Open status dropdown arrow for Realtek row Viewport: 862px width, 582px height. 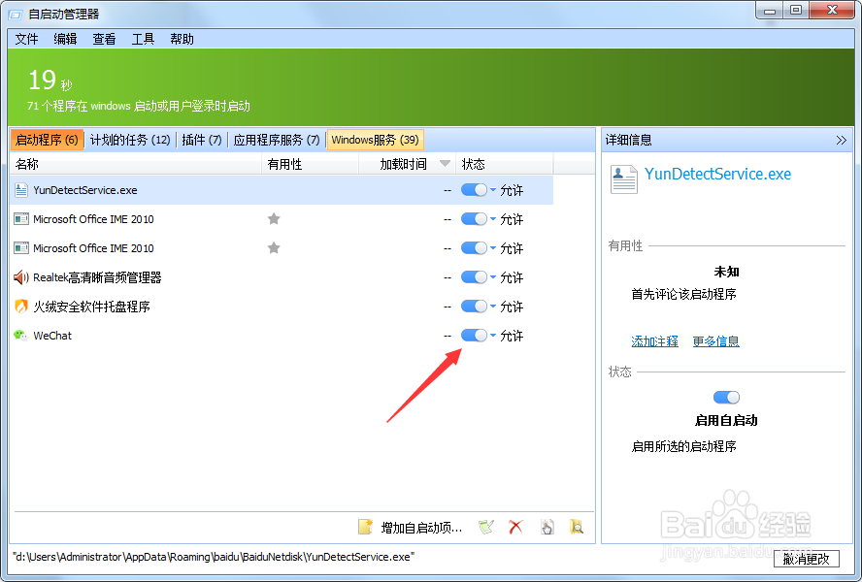[x=493, y=277]
